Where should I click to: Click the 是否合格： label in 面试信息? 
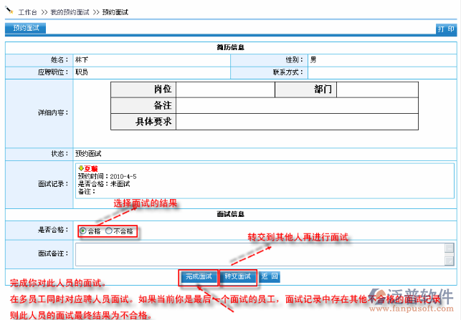coord(53,230)
